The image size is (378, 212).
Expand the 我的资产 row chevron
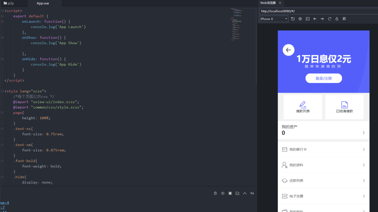[363, 133]
